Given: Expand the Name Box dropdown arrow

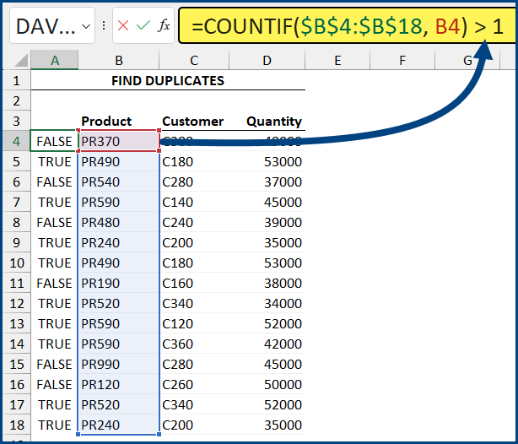Looking at the screenshot, I should pyautogui.click(x=84, y=27).
